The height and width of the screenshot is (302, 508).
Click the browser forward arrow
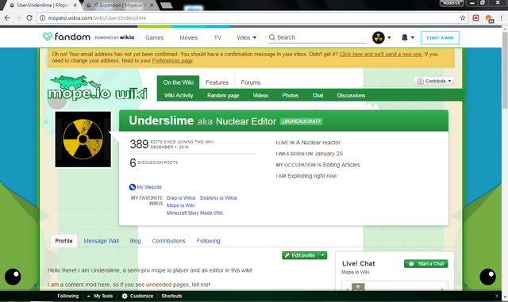[18, 18]
